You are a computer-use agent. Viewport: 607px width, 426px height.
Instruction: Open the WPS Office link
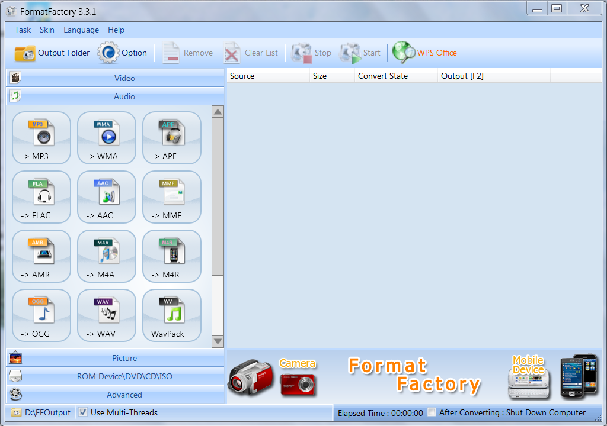click(x=424, y=53)
